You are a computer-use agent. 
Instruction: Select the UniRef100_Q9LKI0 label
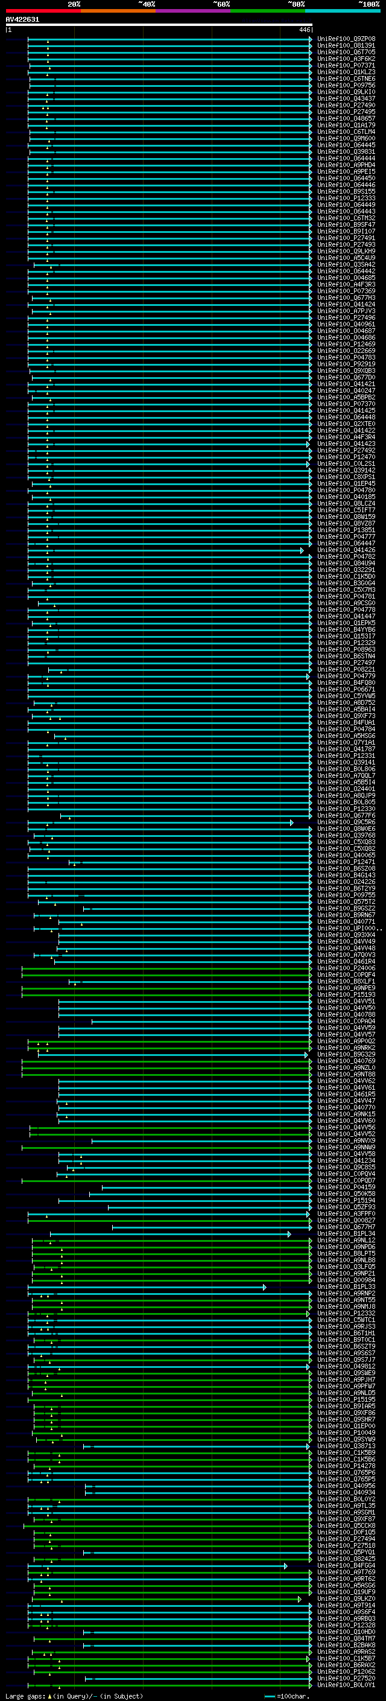(x=346, y=92)
